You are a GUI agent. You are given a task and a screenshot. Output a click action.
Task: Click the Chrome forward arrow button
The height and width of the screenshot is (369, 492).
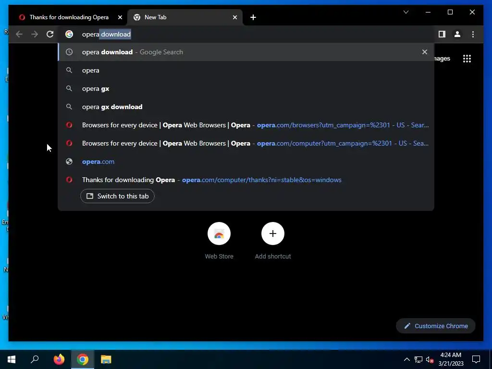click(35, 34)
